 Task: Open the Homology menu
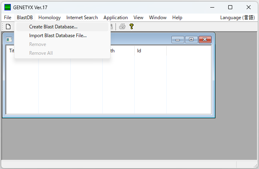point(50,18)
